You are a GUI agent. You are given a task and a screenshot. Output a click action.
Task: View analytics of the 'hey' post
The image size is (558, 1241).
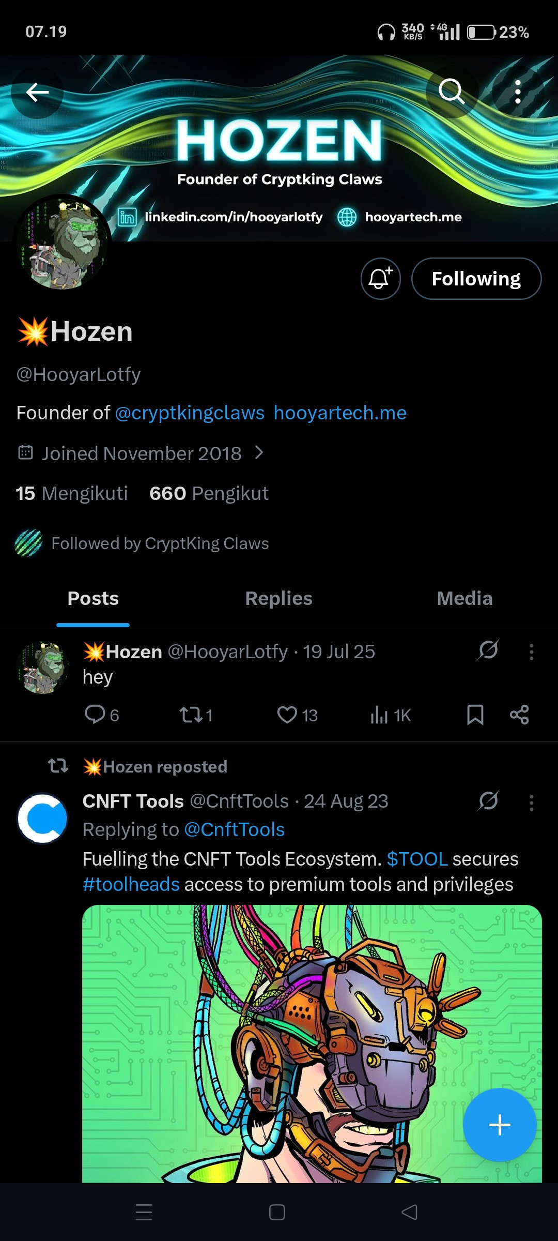click(391, 715)
